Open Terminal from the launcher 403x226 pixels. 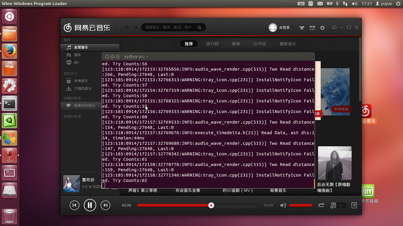9,103
